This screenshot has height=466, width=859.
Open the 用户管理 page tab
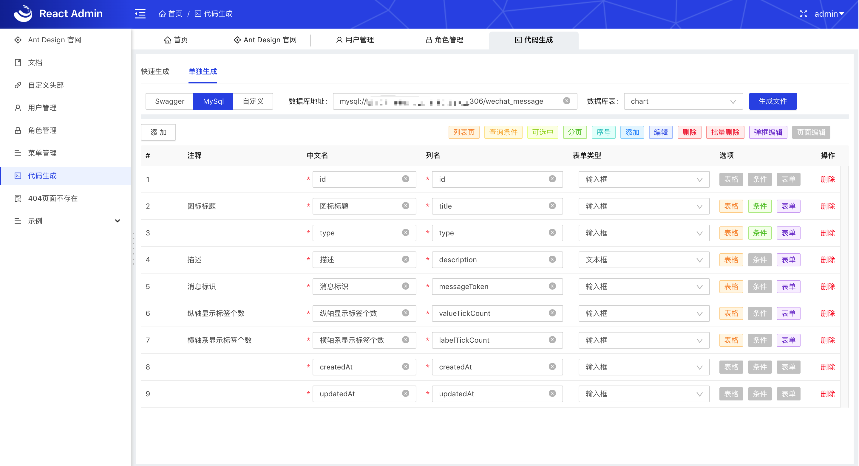[x=355, y=40]
